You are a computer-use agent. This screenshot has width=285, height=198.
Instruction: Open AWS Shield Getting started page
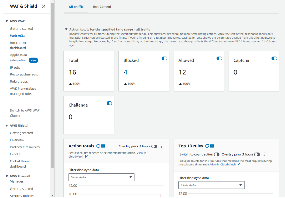[x=22, y=133]
